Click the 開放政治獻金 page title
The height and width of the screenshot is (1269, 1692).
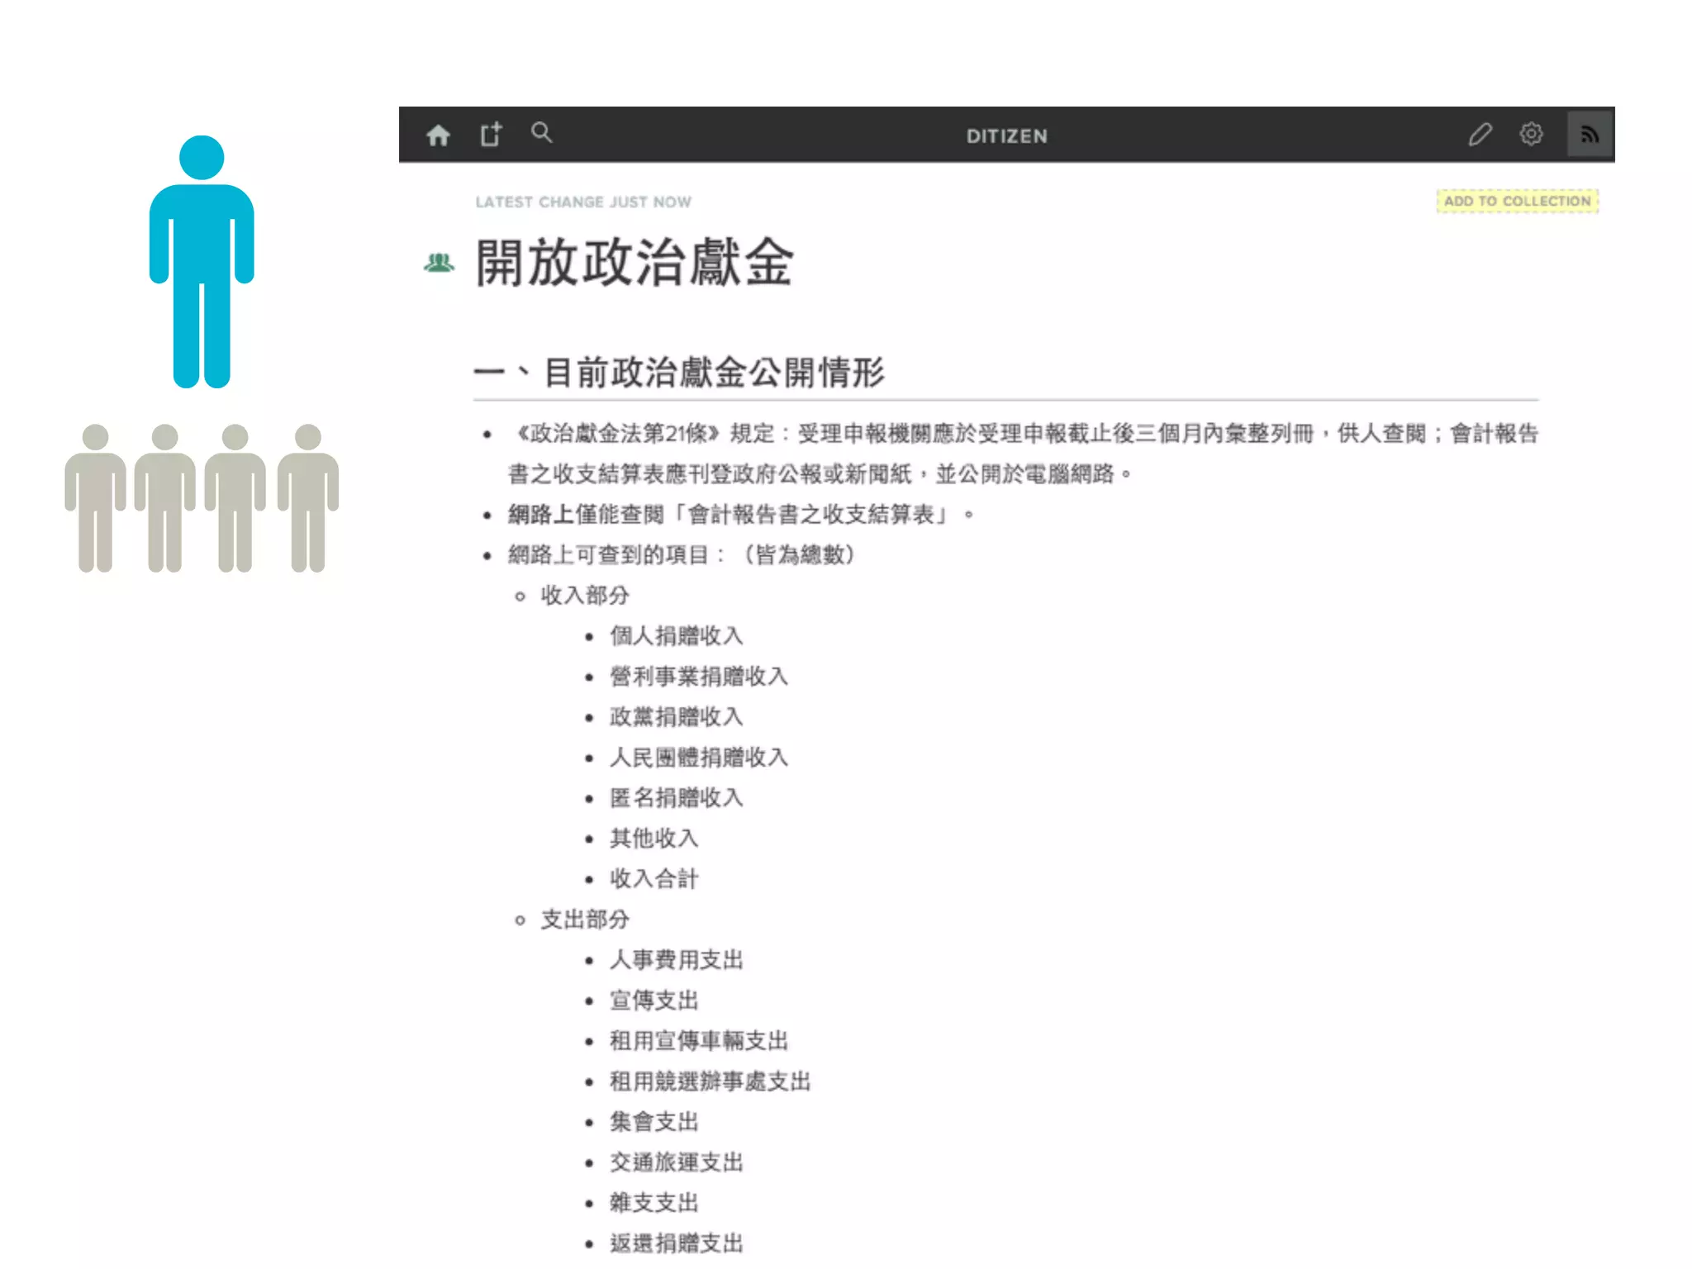coord(634,263)
